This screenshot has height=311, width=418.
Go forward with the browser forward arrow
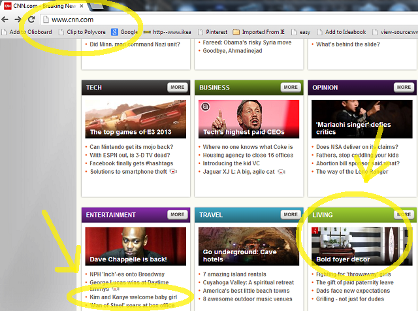pos(18,20)
